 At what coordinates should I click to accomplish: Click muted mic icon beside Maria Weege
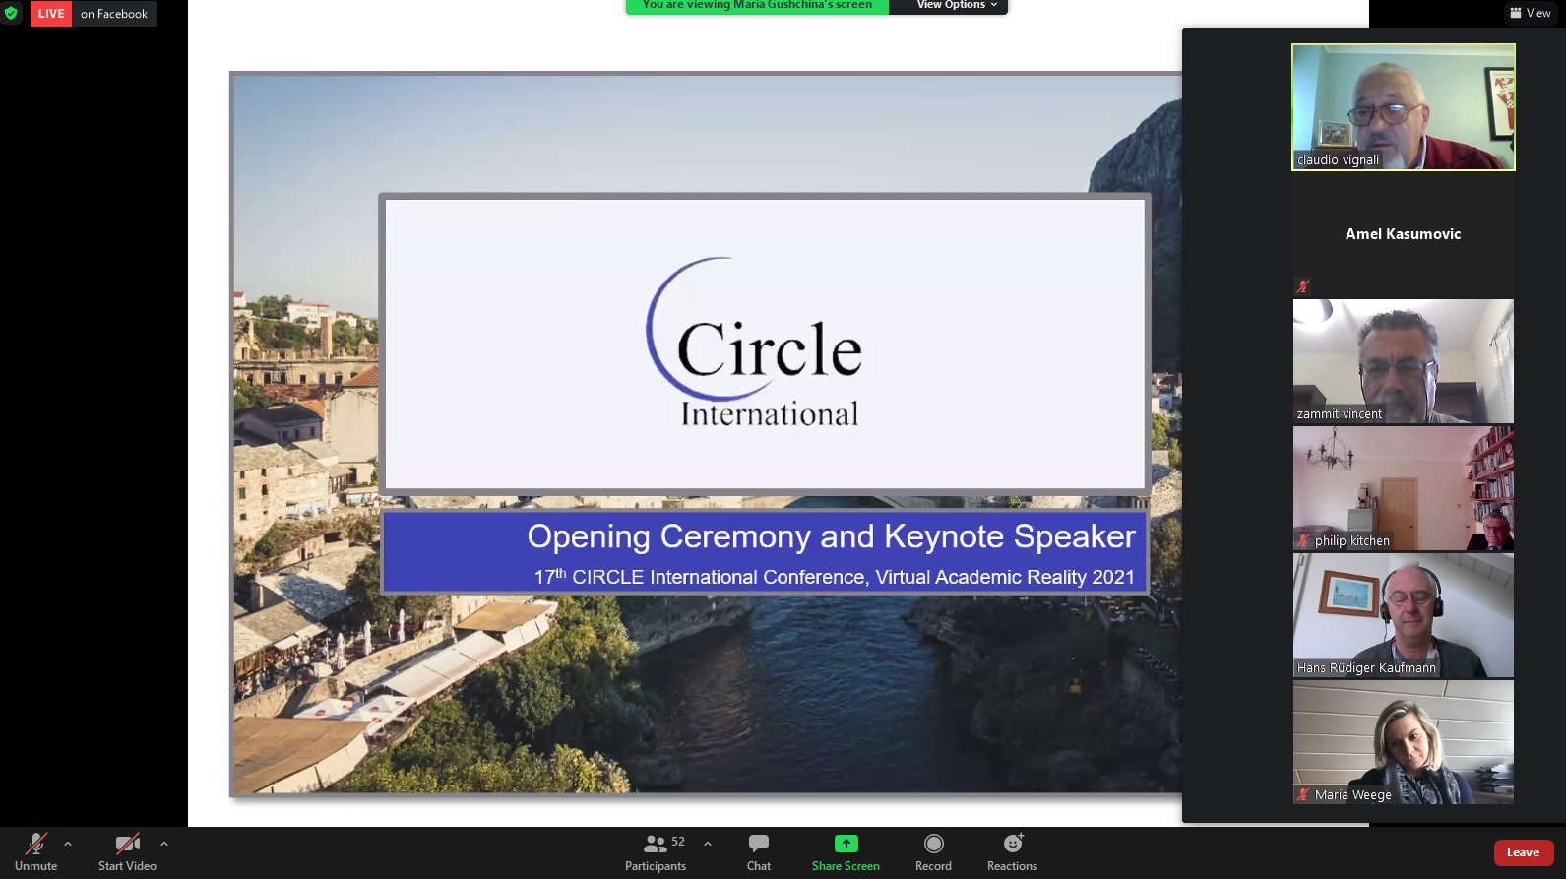[1303, 794]
